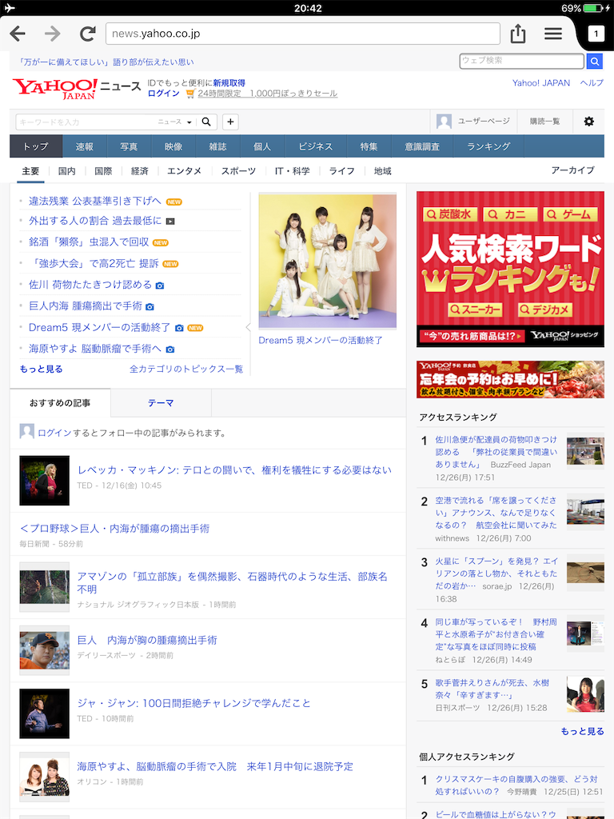
Task: Click thumbnail of 巨人 内海 article
Action: click(x=45, y=650)
